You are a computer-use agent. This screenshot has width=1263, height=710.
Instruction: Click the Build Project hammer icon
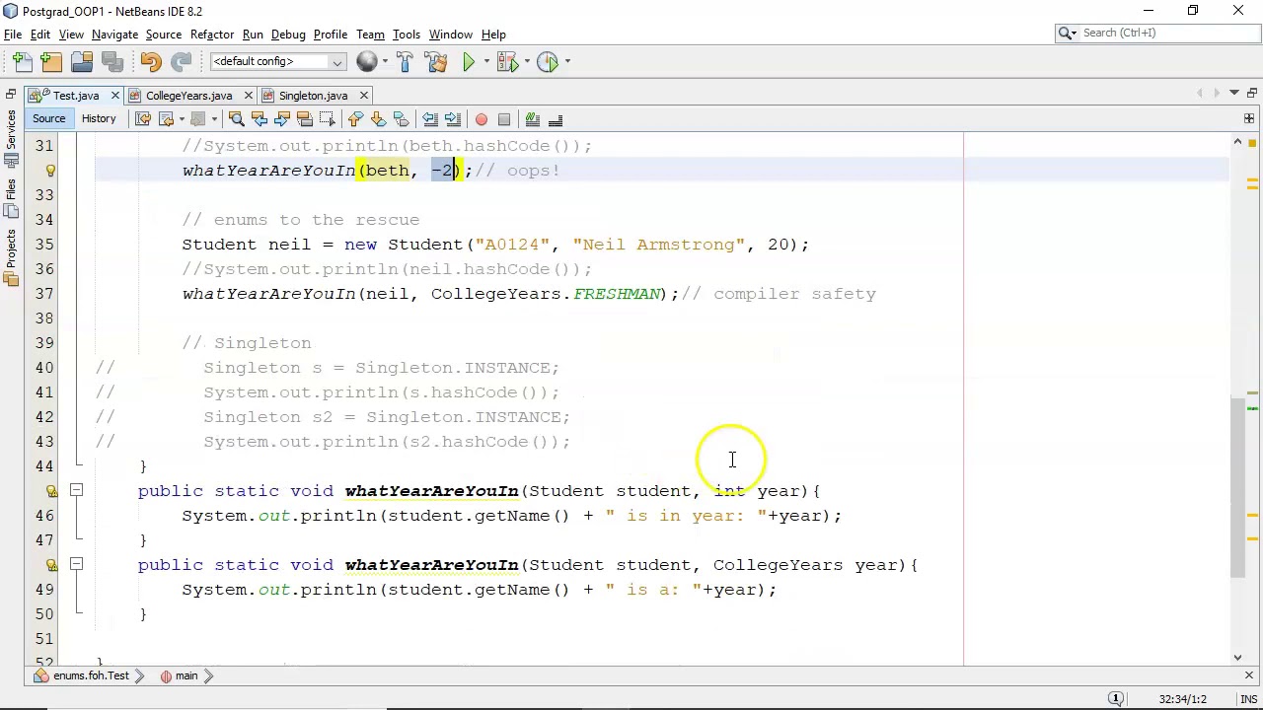coord(405,61)
